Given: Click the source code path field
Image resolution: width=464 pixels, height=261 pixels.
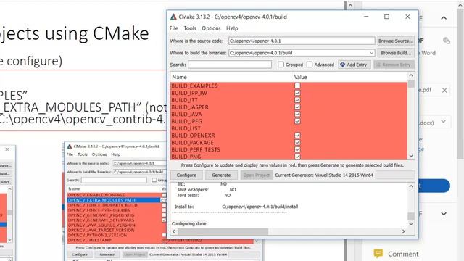Looking at the screenshot, I should pyautogui.click(x=302, y=41).
